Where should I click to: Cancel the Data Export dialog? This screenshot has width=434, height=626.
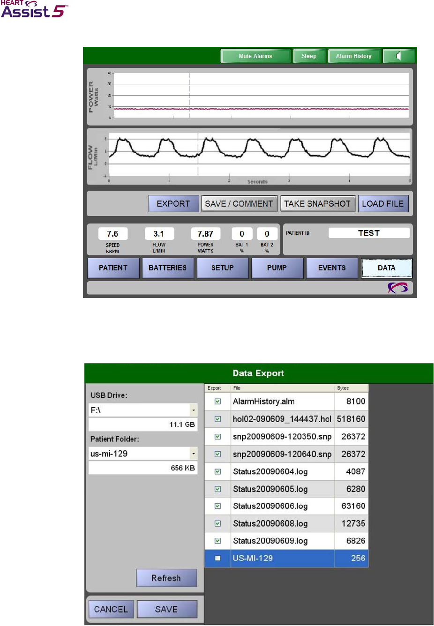(x=111, y=609)
